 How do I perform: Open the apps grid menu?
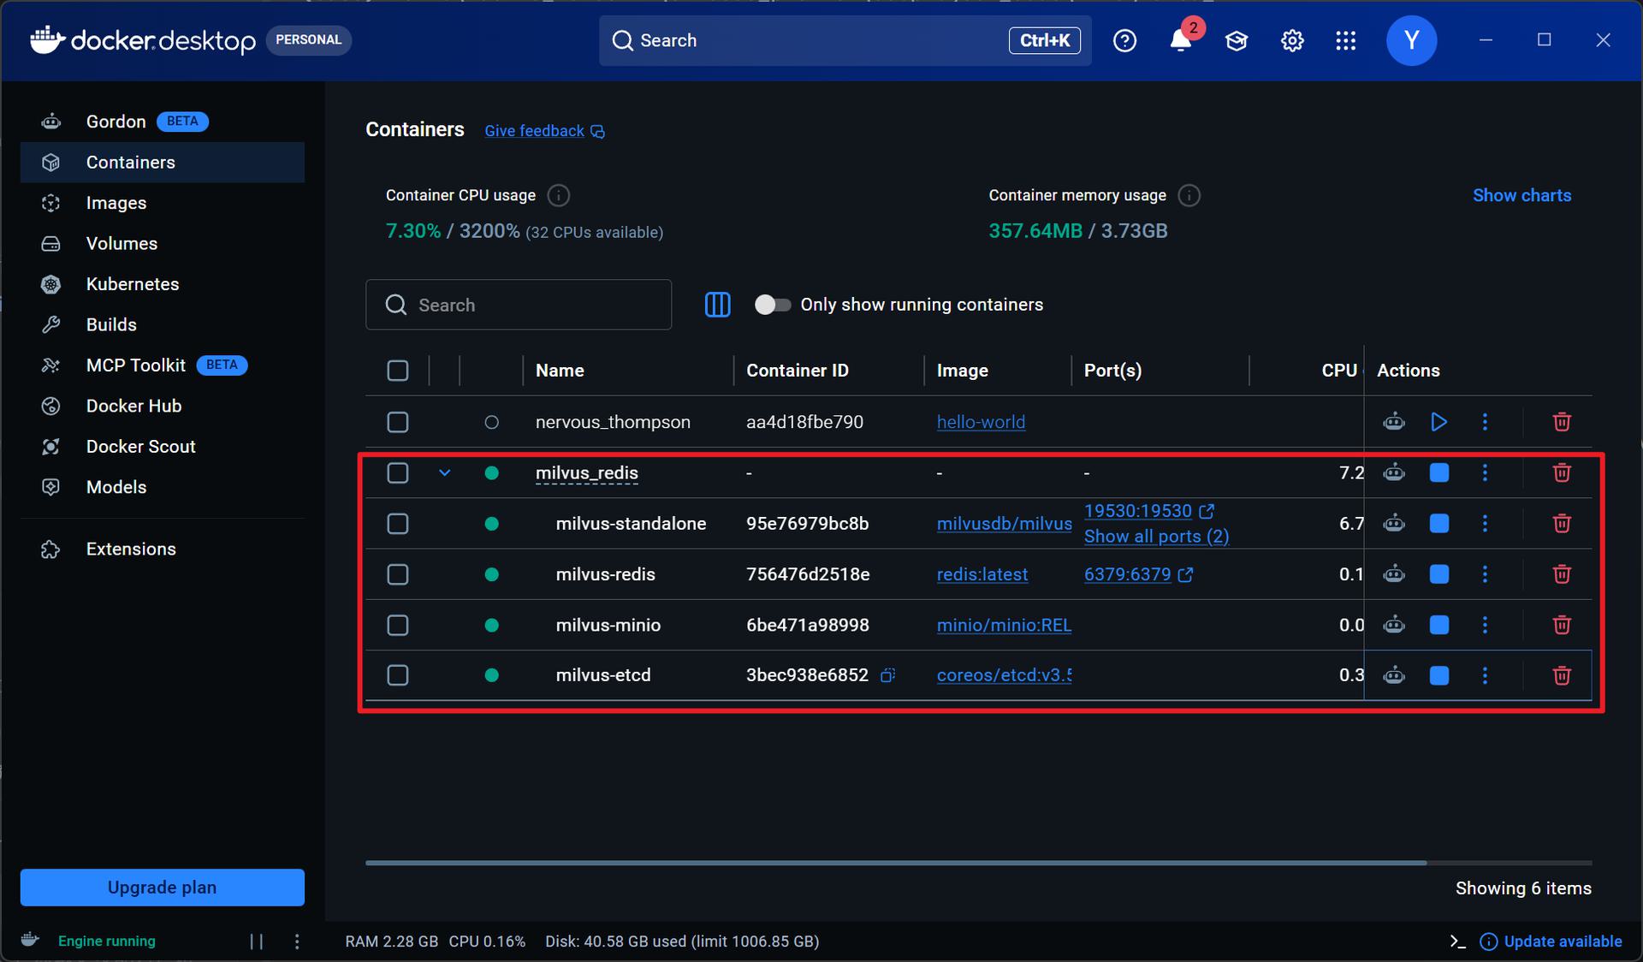1345,40
